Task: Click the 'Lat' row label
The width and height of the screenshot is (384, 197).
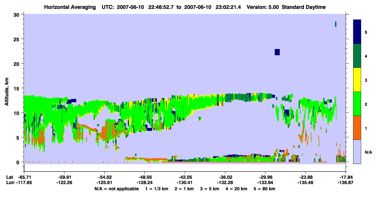Action: click(x=9, y=177)
